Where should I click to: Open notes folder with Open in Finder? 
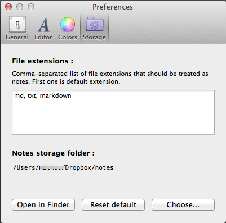[x=43, y=204]
